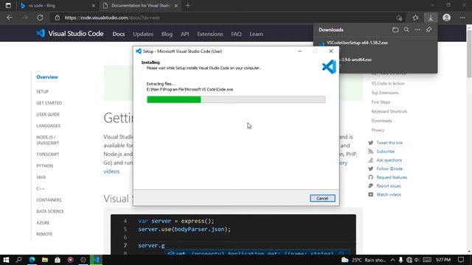View site information lock icon
Viewport: 472px width, 265px height.
click(58, 18)
